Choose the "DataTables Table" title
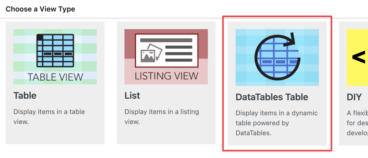The image size is (368, 158). click(x=272, y=97)
